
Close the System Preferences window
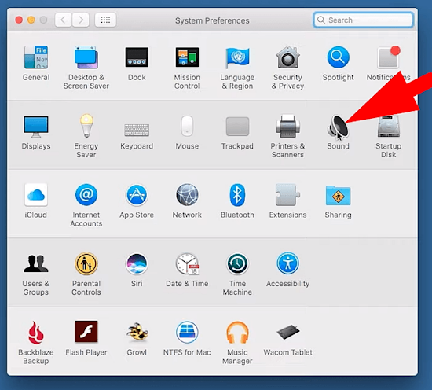tap(19, 20)
